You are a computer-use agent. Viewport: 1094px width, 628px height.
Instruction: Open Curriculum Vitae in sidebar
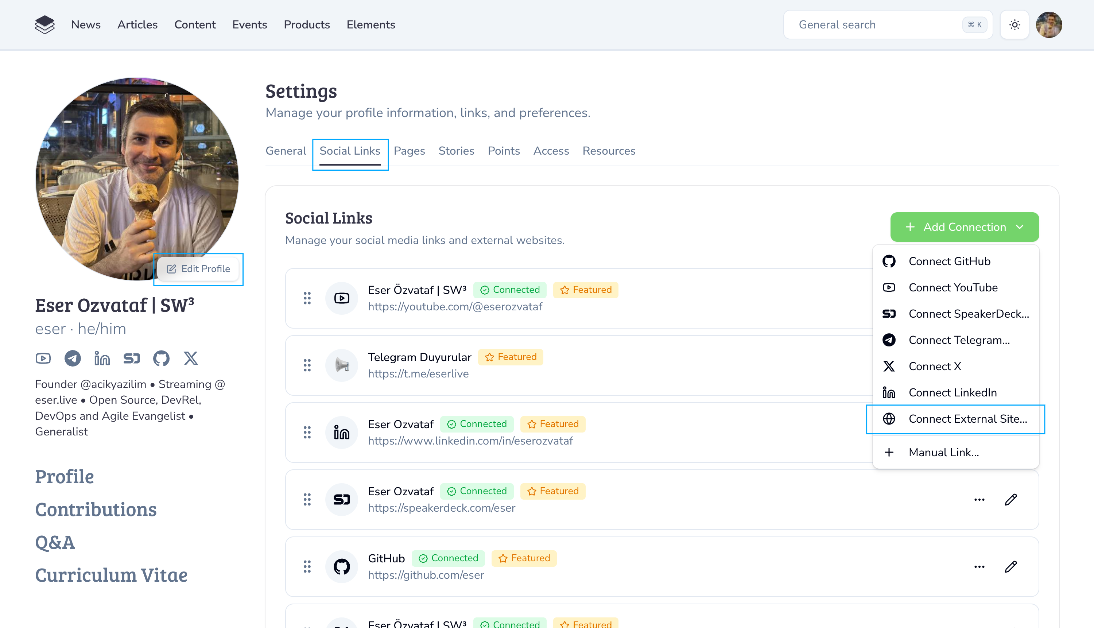tap(111, 575)
